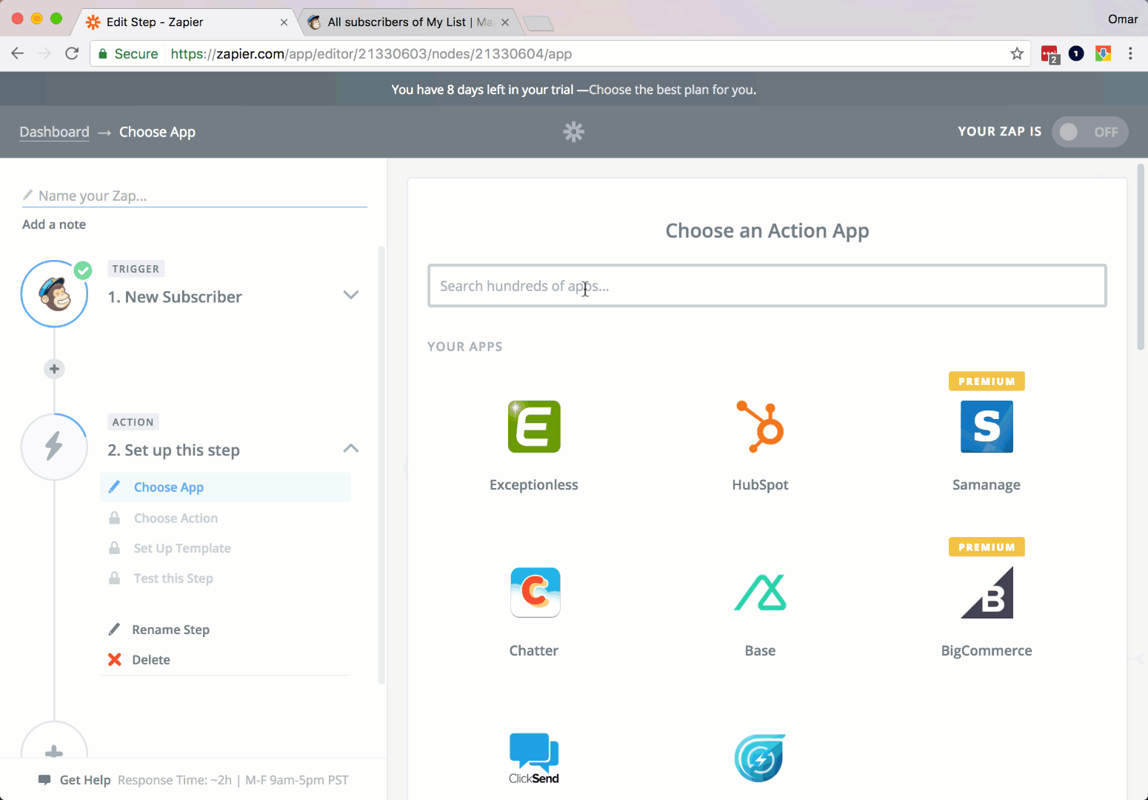The image size is (1148, 800).
Task: Open the MailChimp trigger step icon
Action: pyautogui.click(x=55, y=294)
